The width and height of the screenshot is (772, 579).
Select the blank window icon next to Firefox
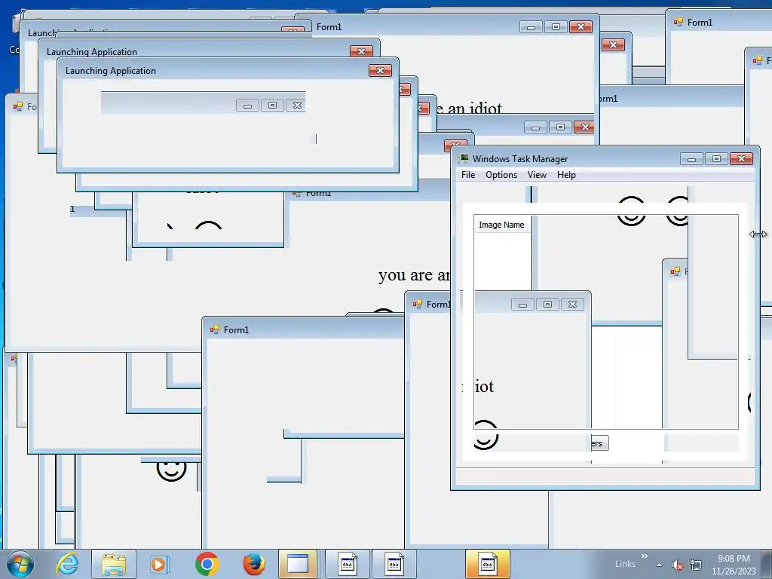click(x=297, y=564)
